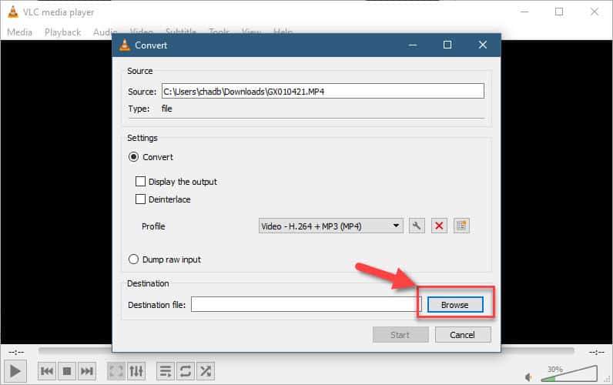
Task: Delete selected profile with red X icon
Action: pos(439,226)
